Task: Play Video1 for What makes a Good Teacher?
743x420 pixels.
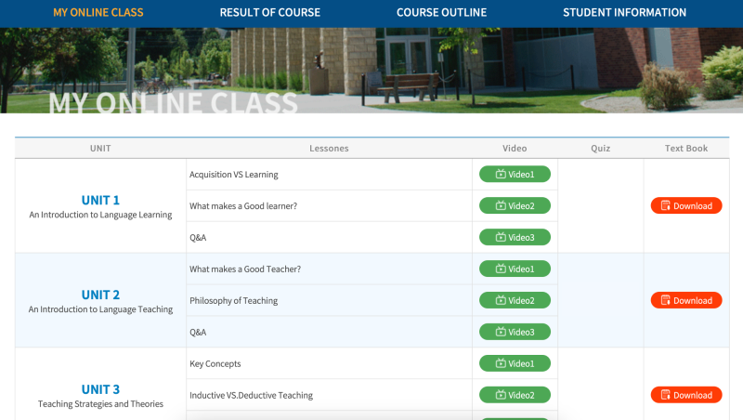Action: point(515,269)
